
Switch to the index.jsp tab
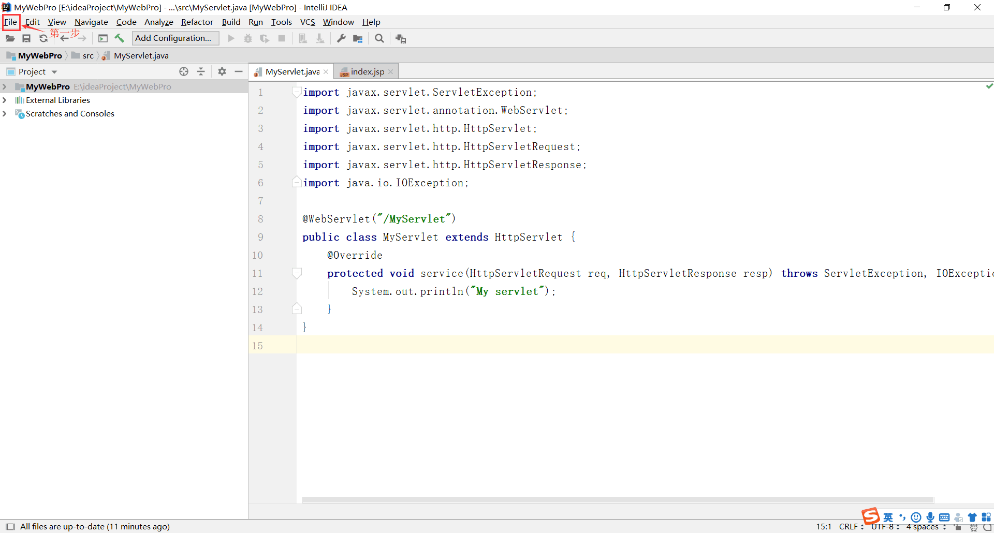[367, 72]
